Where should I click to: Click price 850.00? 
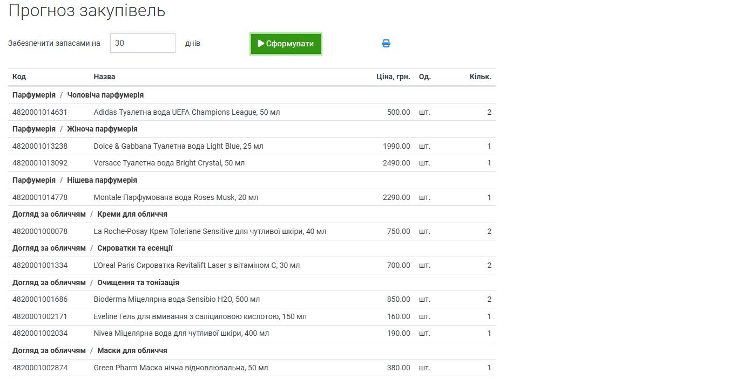pyautogui.click(x=399, y=299)
